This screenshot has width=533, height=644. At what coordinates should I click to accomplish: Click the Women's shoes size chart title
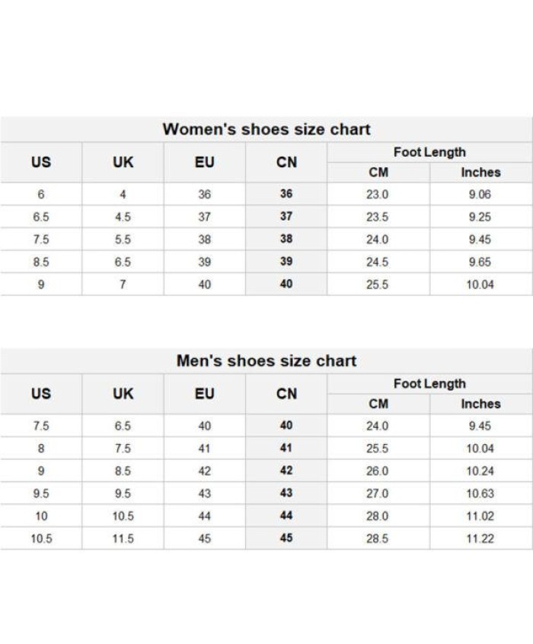[x=266, y=129]
